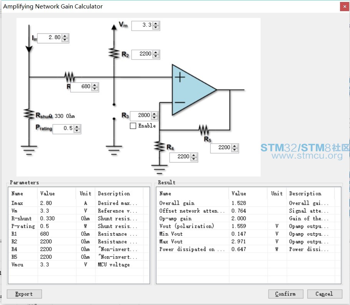
Task: Increase the R4 resistance spinner
Action: [x=194, y=155]
